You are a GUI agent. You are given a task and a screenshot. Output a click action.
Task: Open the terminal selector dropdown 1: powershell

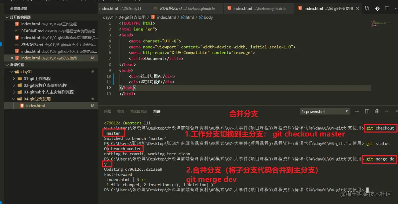pos(325,112)
